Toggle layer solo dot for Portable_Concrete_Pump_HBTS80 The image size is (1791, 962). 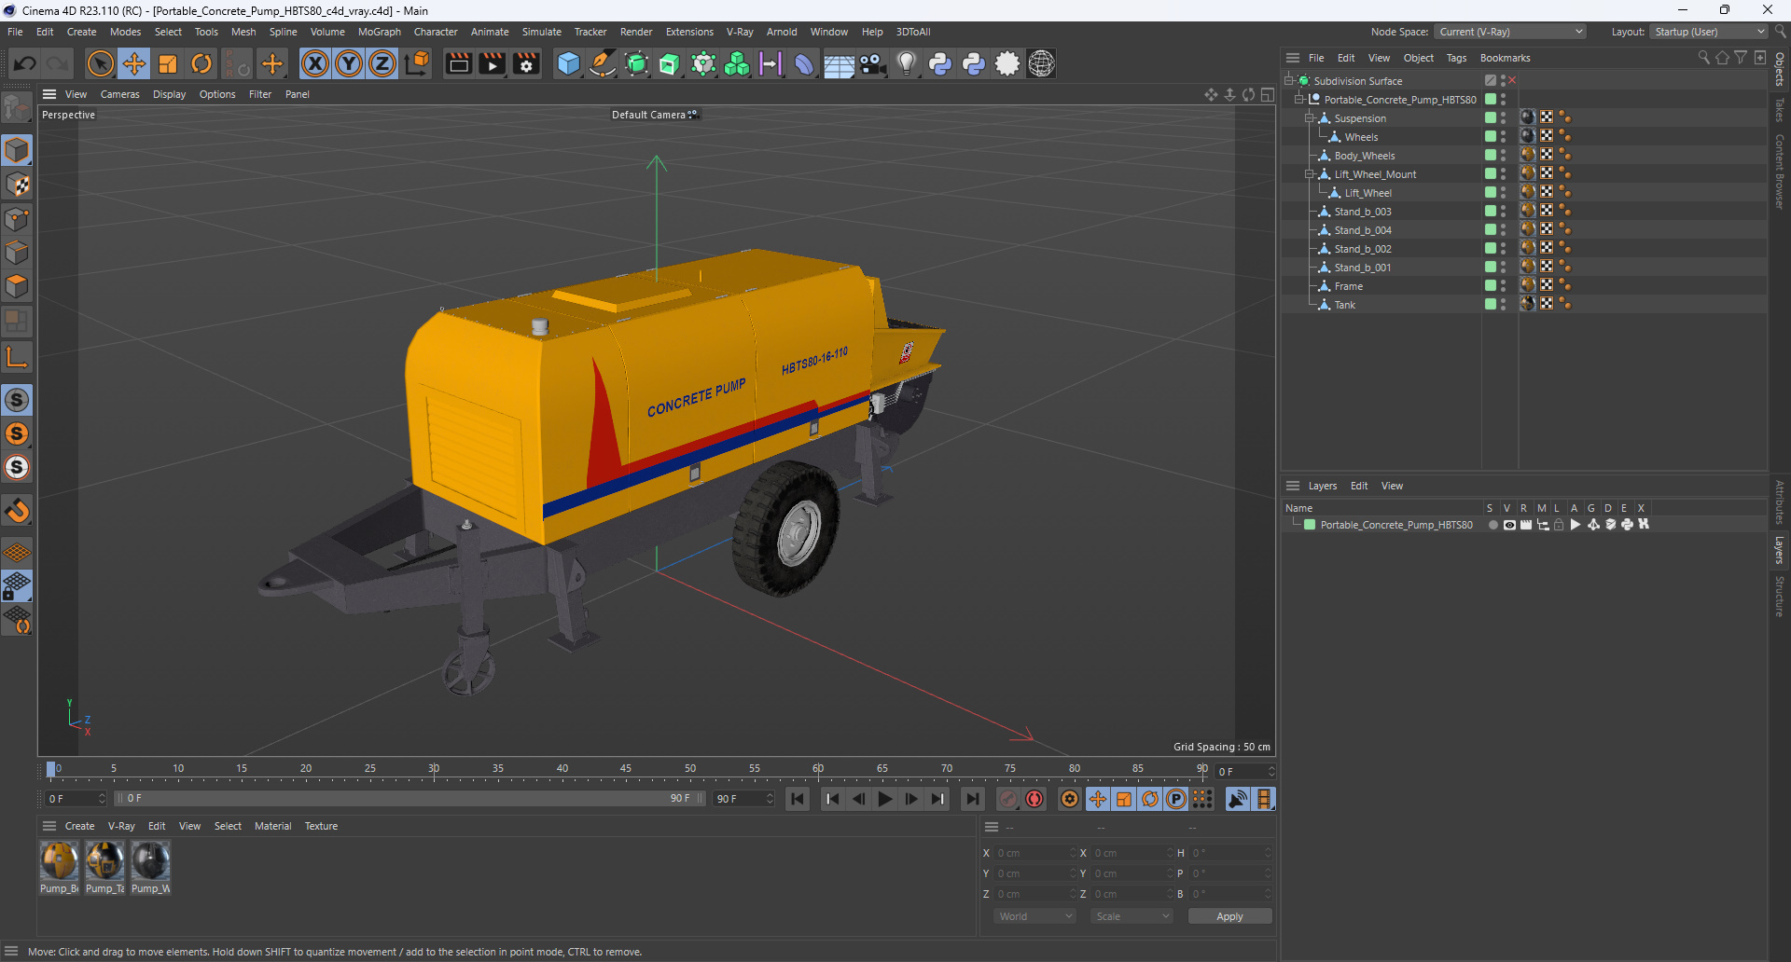pyautogui.click(x=1492, y=525)
